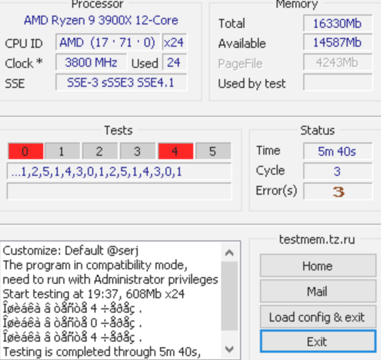Click log line Testing is completed through 5m 40s
Image resolution: width=381 pixels, height=360 pixels.
pos(102,352)
